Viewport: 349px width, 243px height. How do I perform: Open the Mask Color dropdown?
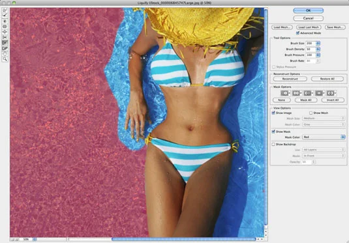coord(324,137)
